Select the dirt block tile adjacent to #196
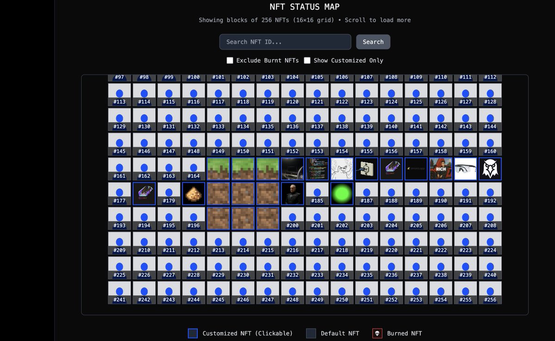555x341 pixels. [218, 218]
